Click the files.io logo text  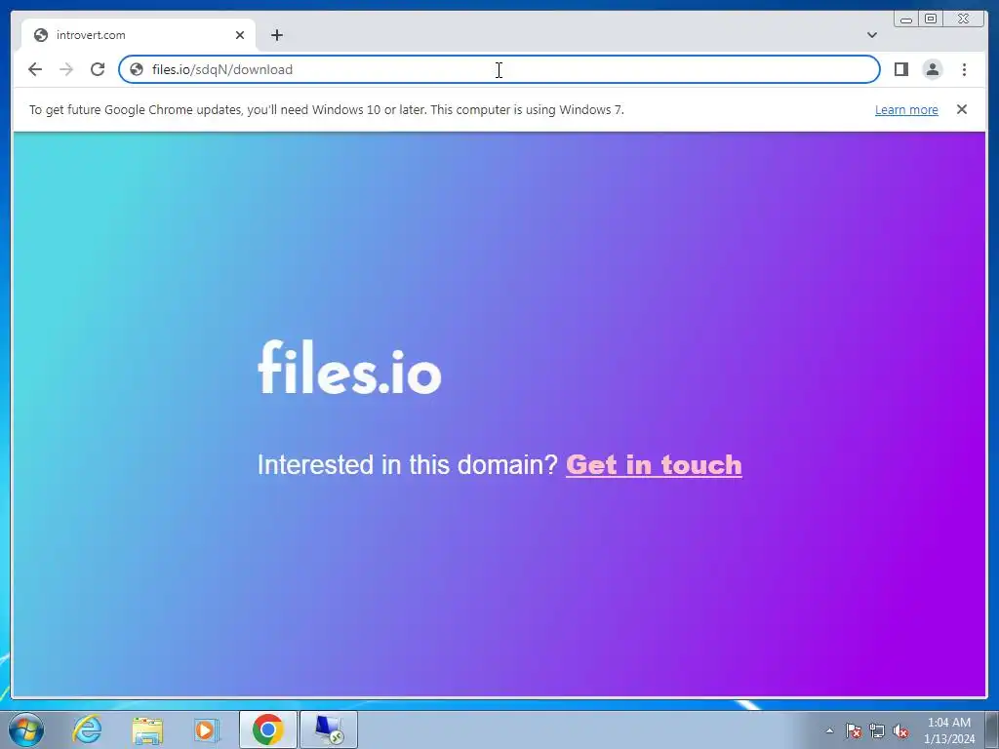point(349,367)
